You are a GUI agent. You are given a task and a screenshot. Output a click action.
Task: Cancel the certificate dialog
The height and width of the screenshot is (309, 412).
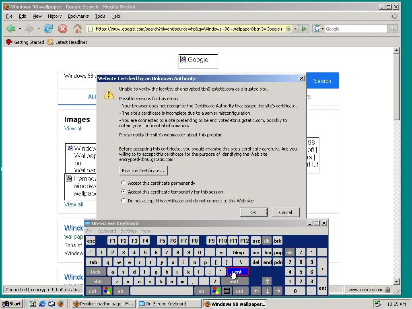point(285,212)
